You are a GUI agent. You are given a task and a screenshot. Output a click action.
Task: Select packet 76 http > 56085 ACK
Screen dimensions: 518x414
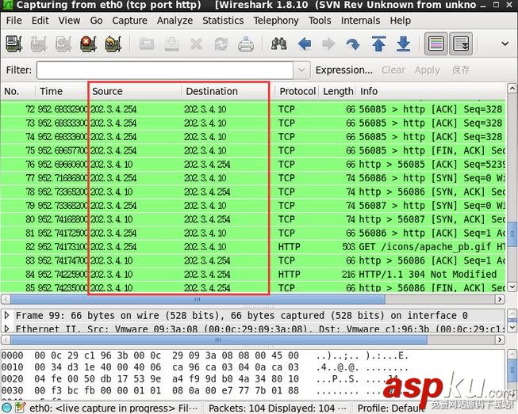point(253,164)
